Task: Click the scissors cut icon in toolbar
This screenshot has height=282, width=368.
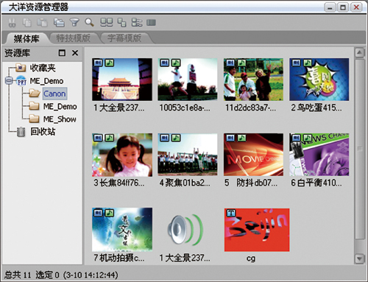Action: tap(12, 23)
